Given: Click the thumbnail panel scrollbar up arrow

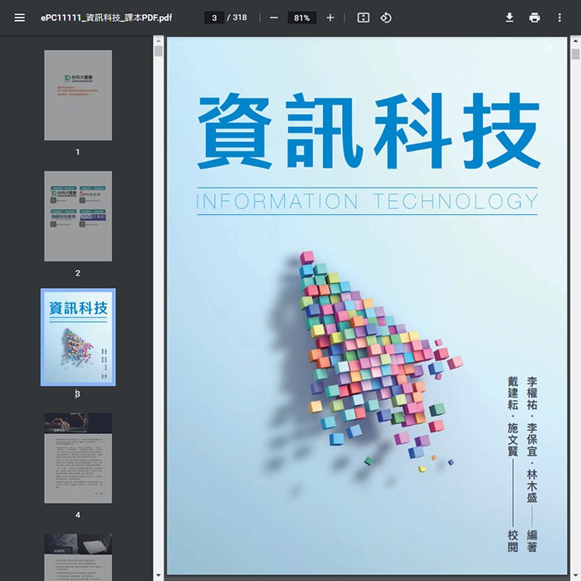Looking at the screenshot, I should 158,41.
